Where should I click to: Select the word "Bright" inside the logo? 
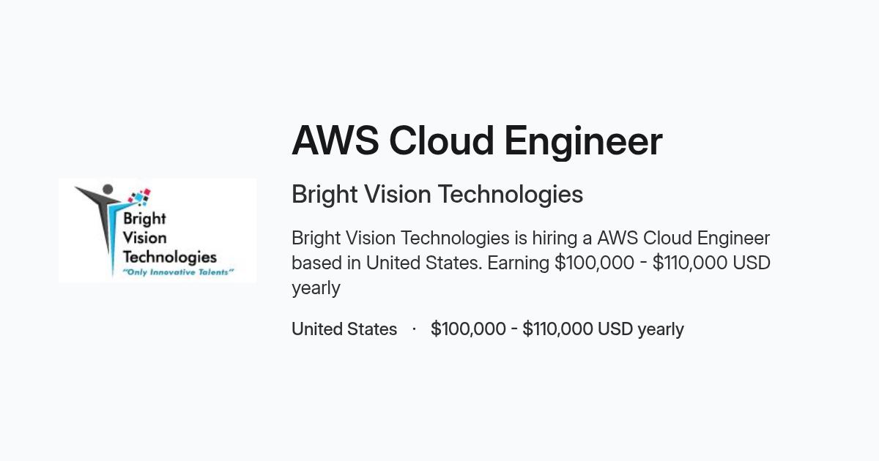pyautogui.click(x=144, y=219)
